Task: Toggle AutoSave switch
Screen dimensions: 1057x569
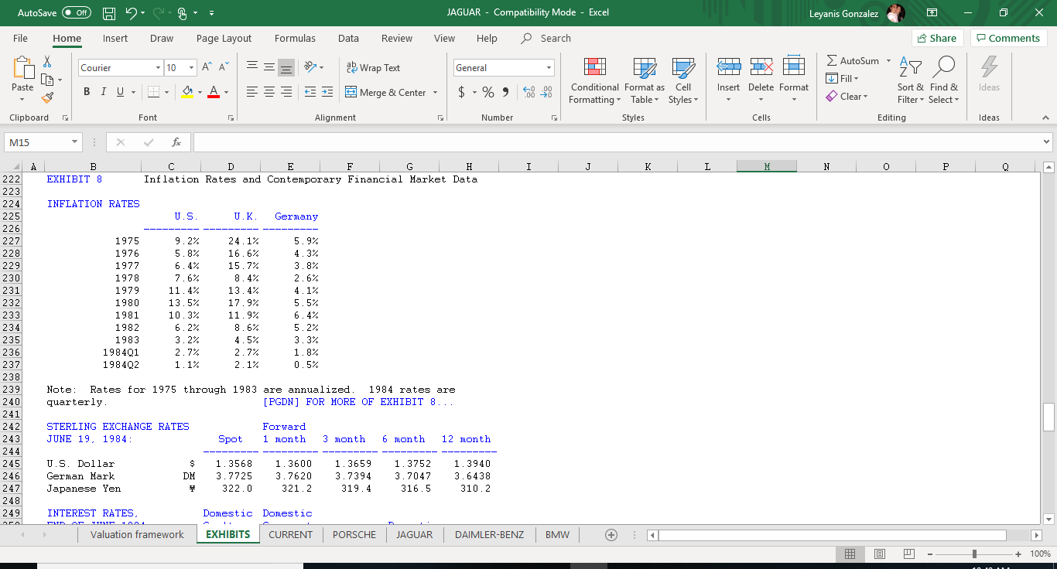Action: (x=76, y=13)
